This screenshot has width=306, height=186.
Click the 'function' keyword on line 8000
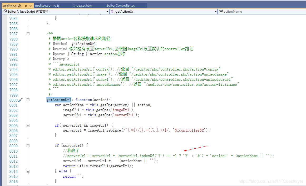pyautogui.click(x=84, y=100)
